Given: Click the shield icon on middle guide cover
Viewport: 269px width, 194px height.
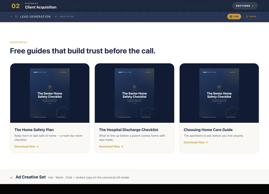Looking at the screenshot, I should pos(134,87).
